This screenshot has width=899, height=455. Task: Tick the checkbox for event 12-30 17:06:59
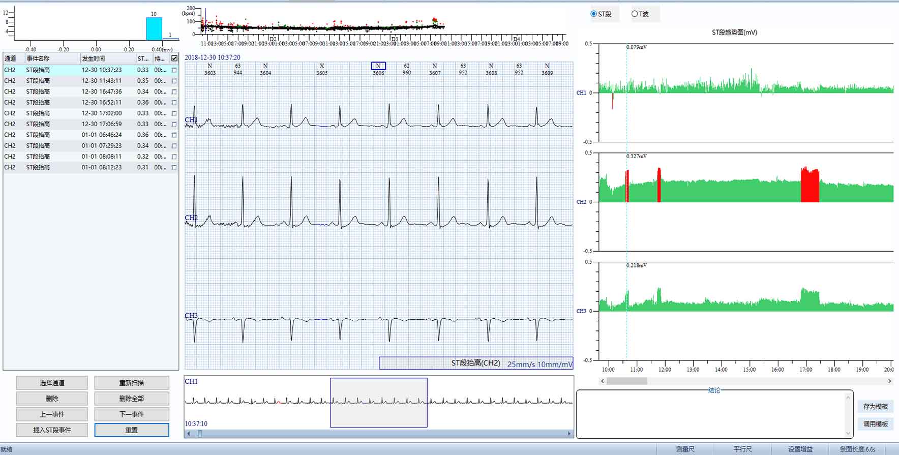tap(174, 124)
